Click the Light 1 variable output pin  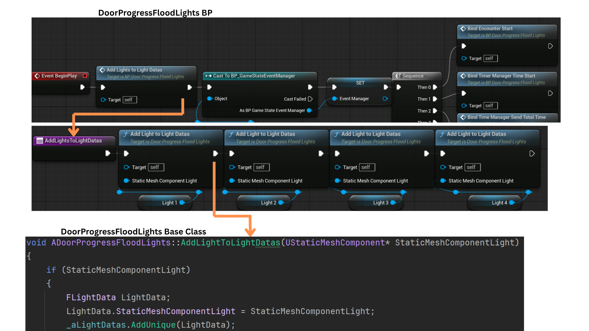pyautogui.click(x=182, y=203)
